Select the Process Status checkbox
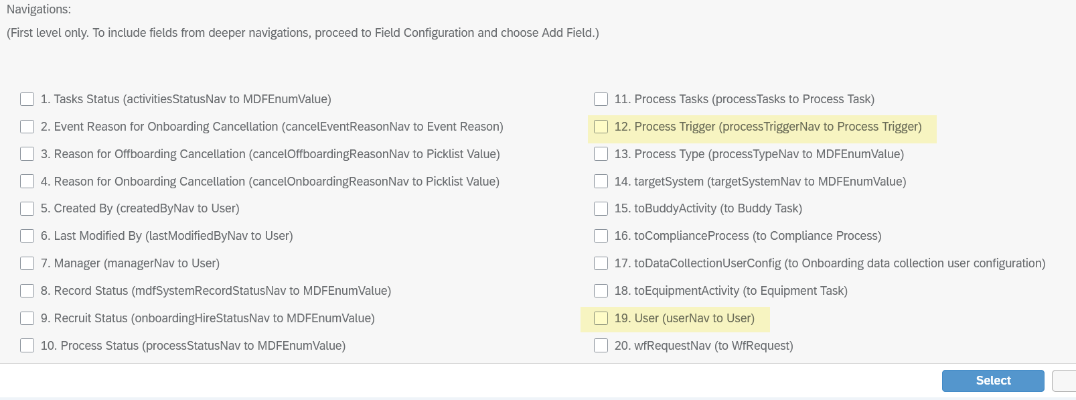This screenshot has height=400, width=1076. [x=27, y=346]
